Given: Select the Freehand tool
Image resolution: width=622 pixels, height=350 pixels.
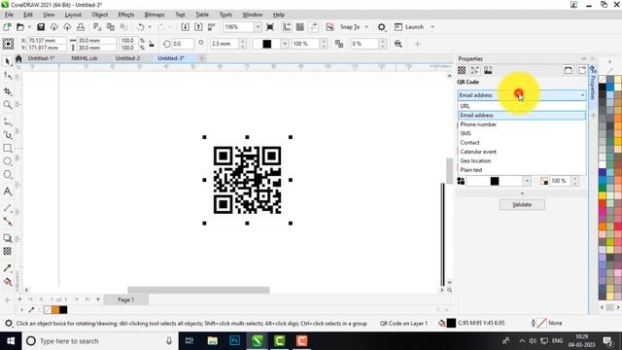Looking at the screenshot, I should pyautogui.click(x=7, y=122).
